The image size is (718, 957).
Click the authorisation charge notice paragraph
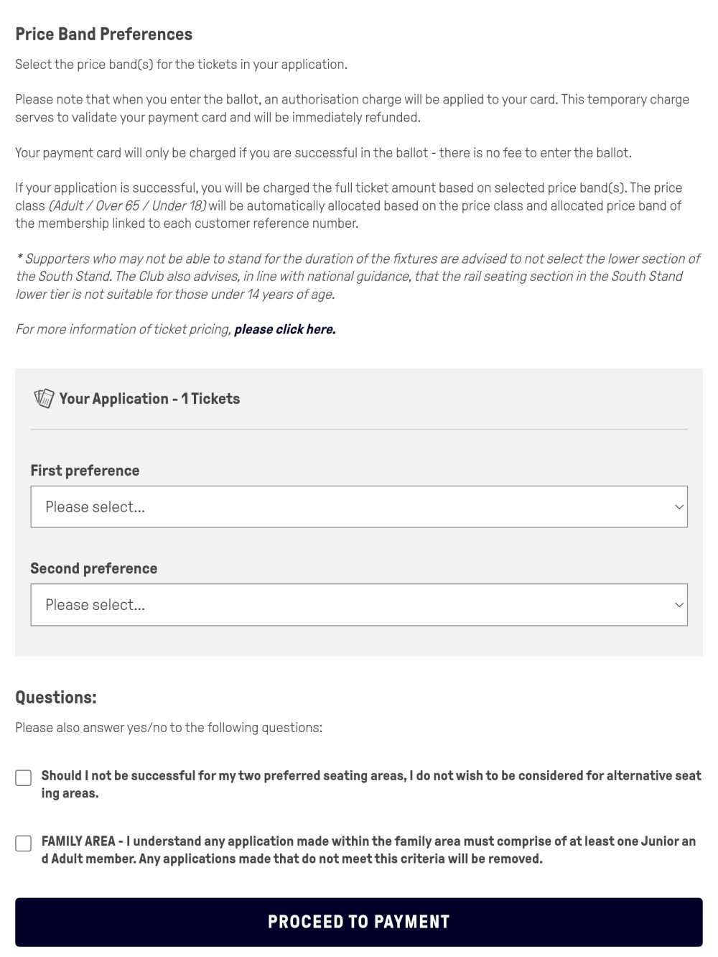click(352, 108)
